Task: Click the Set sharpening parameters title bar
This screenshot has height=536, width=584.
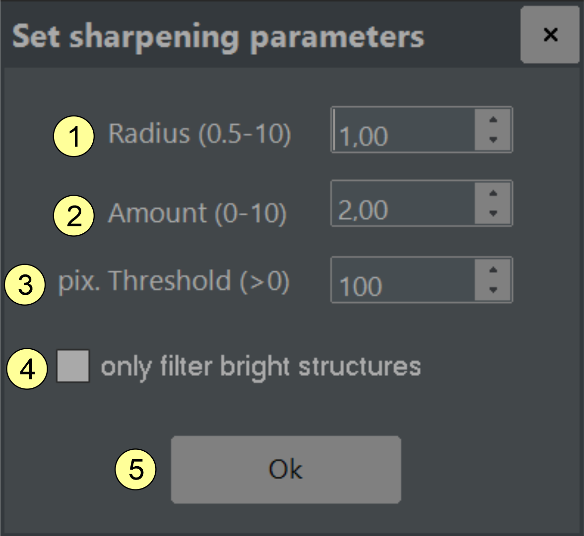Action: [x=218, y=36]
